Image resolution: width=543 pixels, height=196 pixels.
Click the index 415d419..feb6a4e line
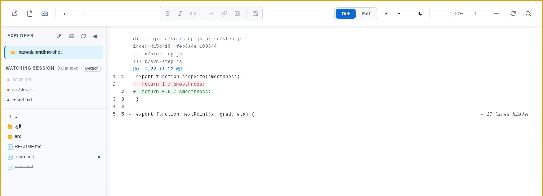[x=175, y=47]
